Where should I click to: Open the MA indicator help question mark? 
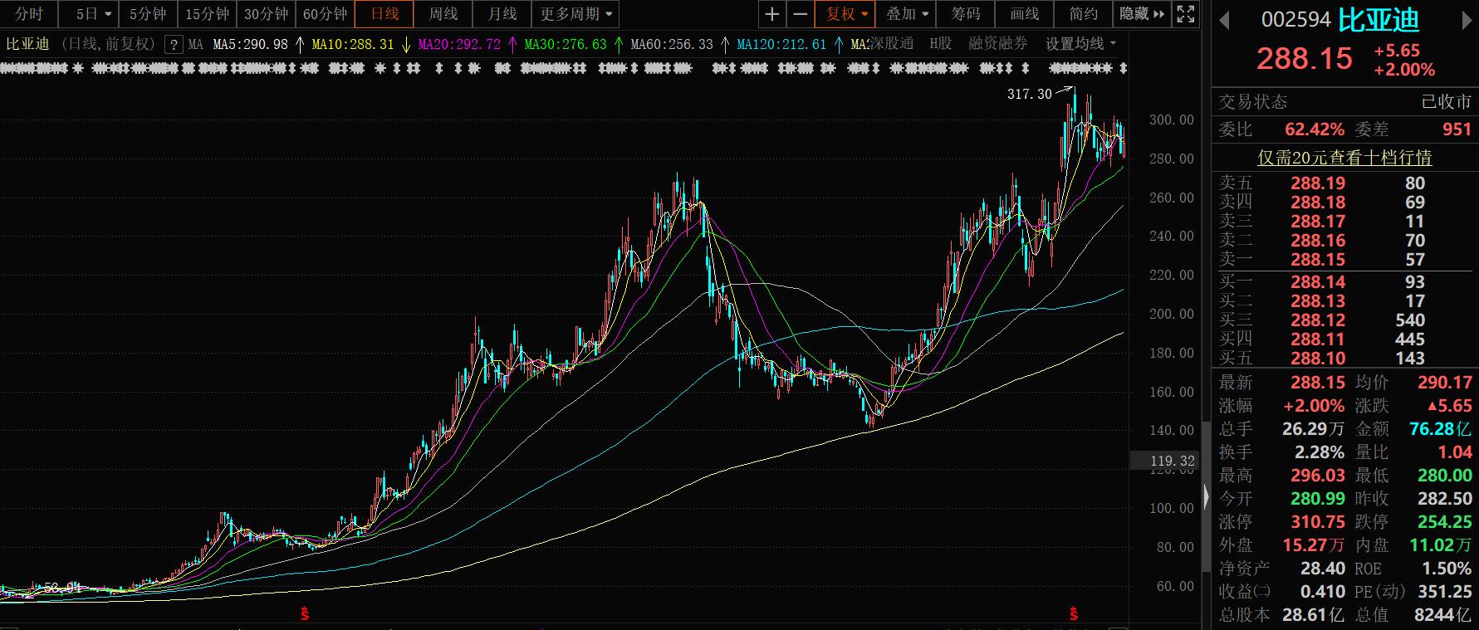click(174, 45)
